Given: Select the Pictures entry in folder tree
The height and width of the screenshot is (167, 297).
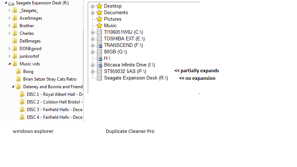Looking at the screenshot, I should (112, 19).
